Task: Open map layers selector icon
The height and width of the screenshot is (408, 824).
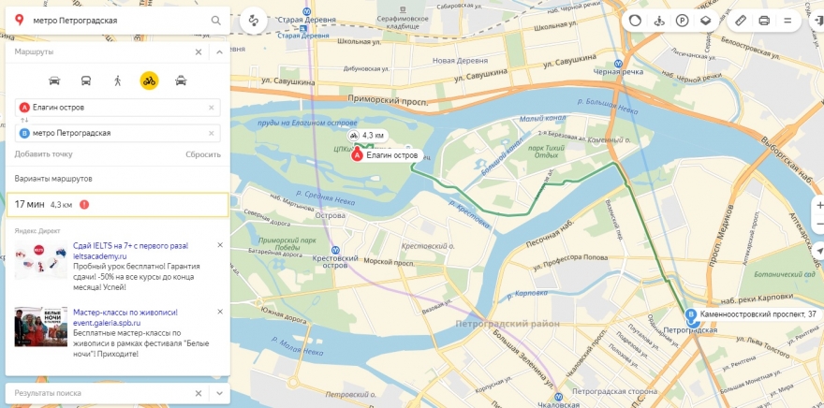Action: pyautogui.click(x=705, y=21)
